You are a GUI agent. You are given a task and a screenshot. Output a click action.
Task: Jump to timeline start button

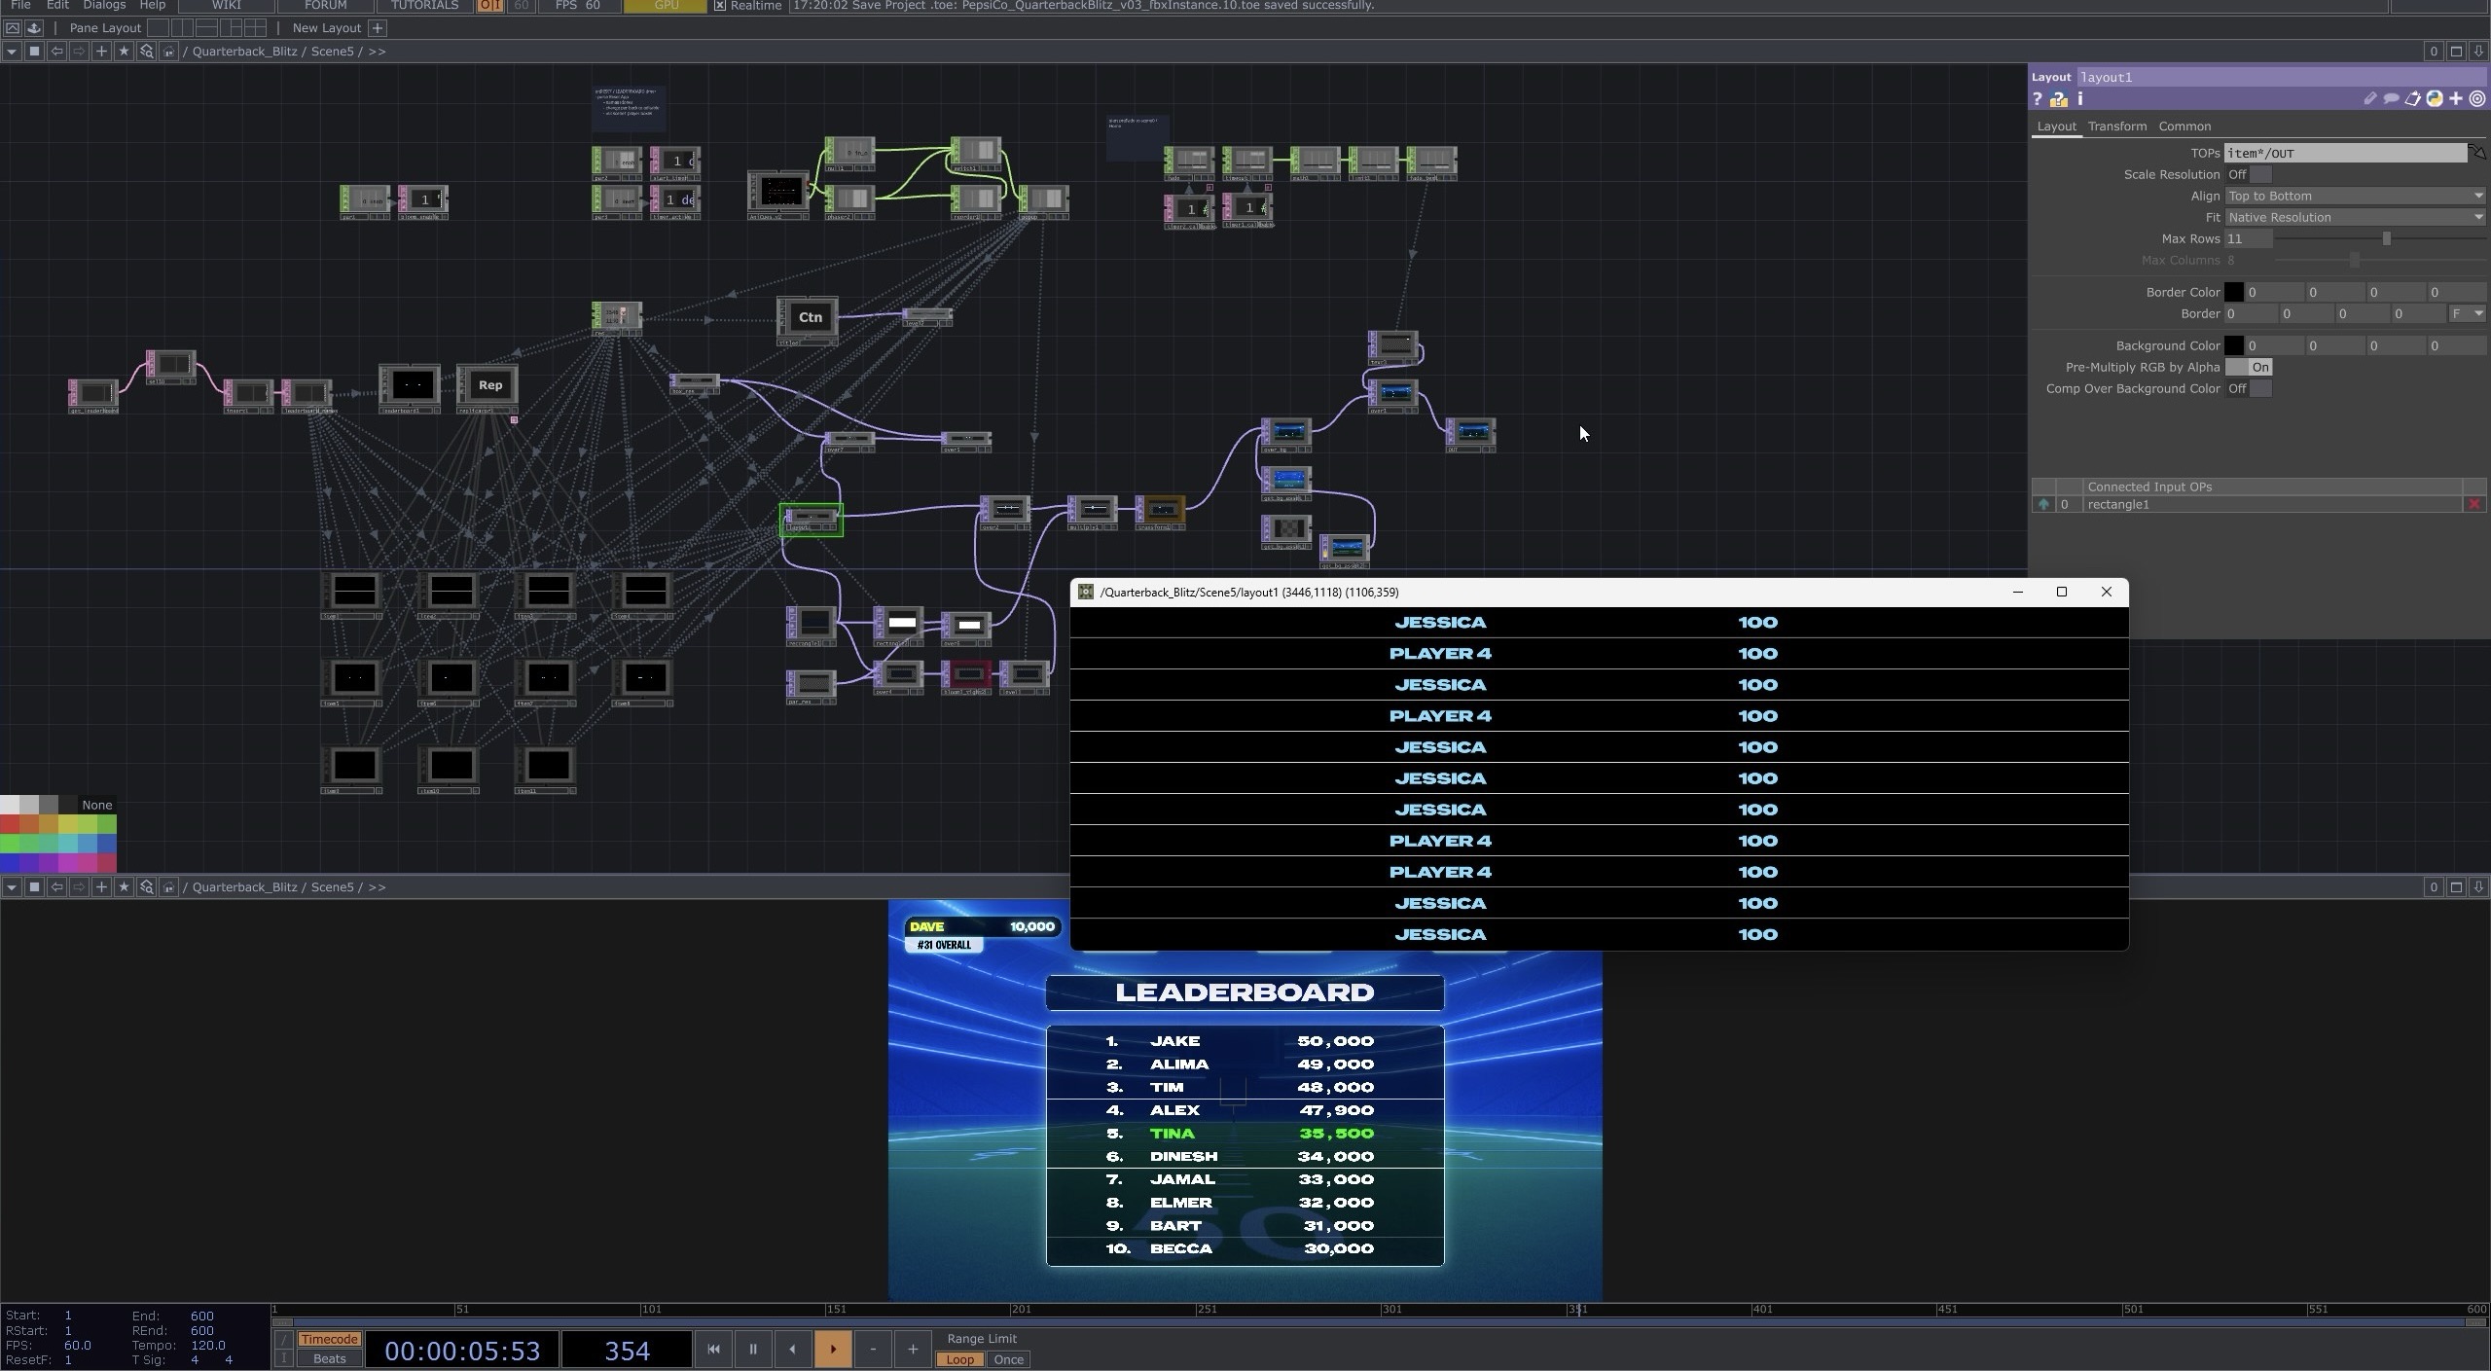(713, 1349)
